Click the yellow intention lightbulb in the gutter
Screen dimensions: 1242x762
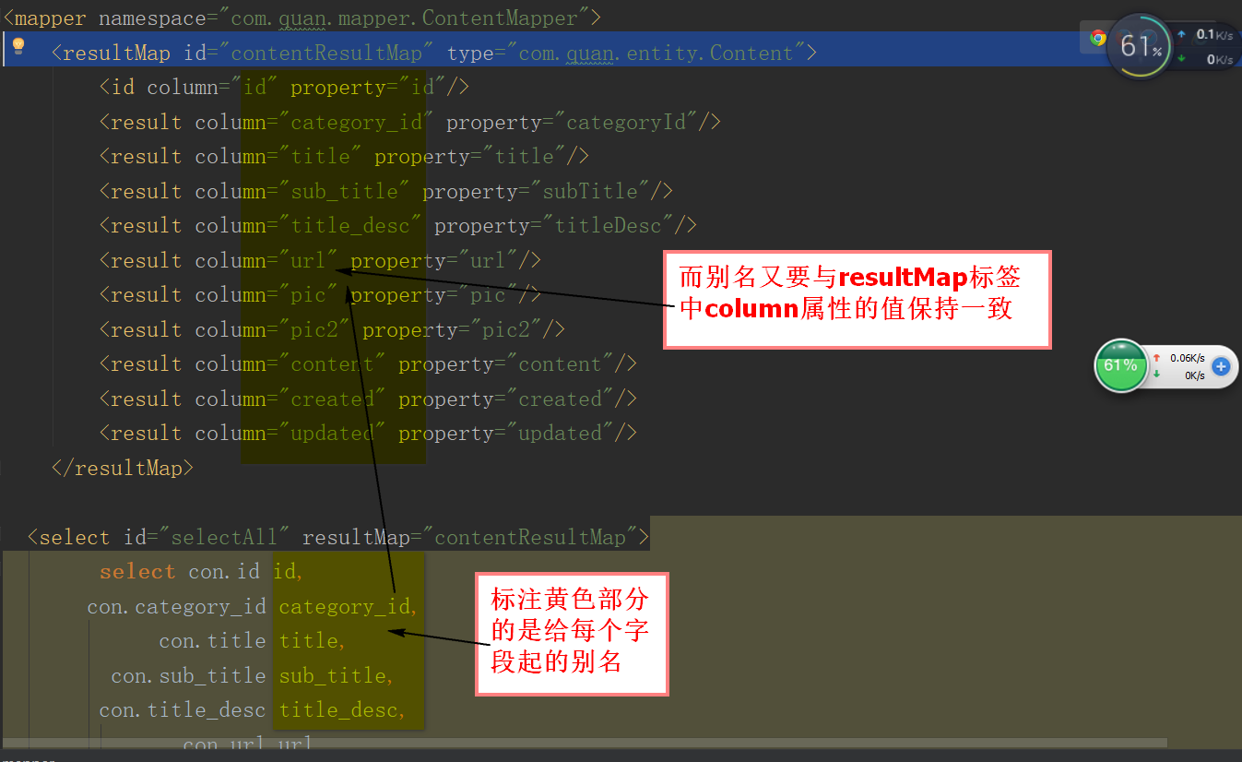17,47
